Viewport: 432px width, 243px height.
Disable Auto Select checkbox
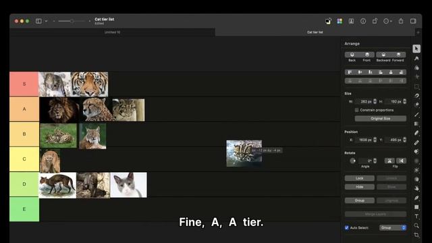pos(346,227)
